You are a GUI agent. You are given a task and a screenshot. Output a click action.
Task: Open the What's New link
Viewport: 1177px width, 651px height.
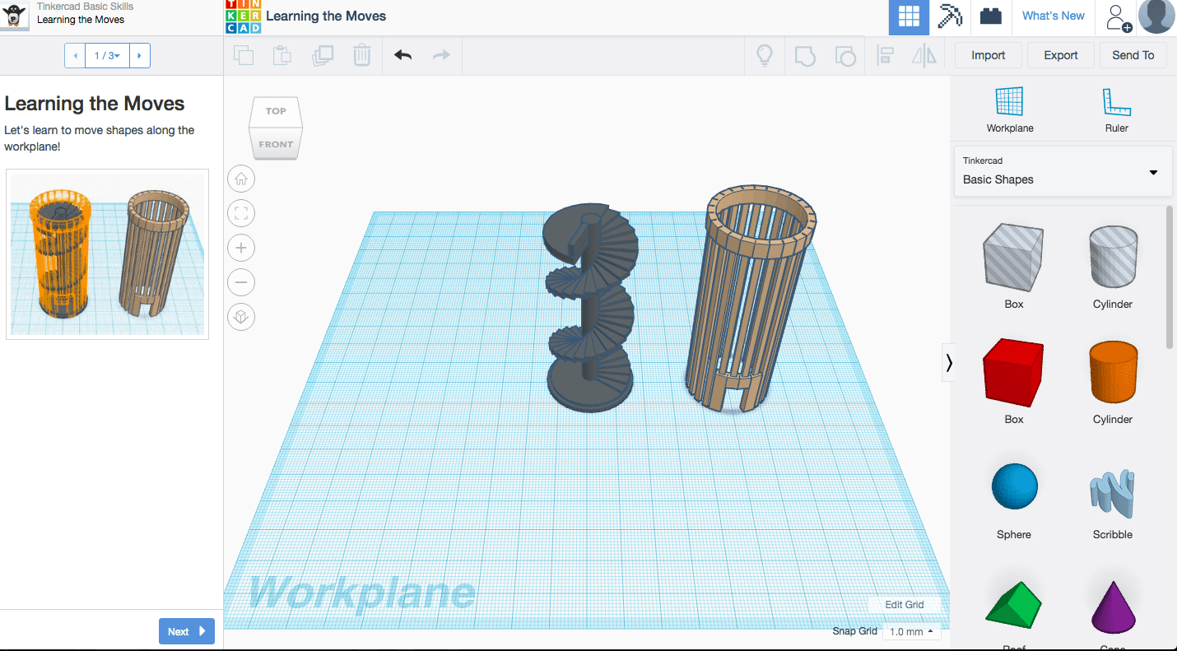(1054, 16)
